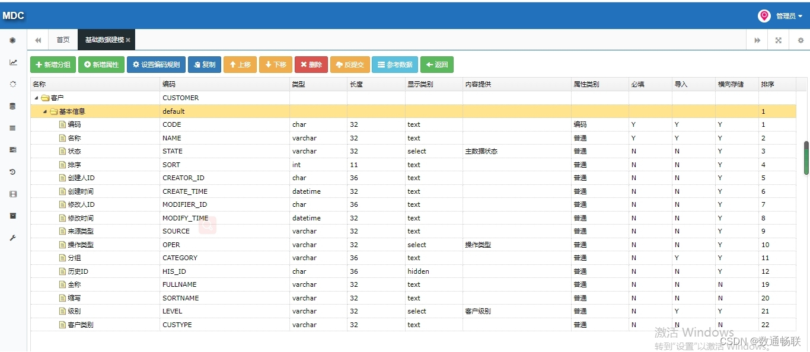Select the 创建人ID row
The width and height of the screenshot is (810, 352).
[413, 178]
